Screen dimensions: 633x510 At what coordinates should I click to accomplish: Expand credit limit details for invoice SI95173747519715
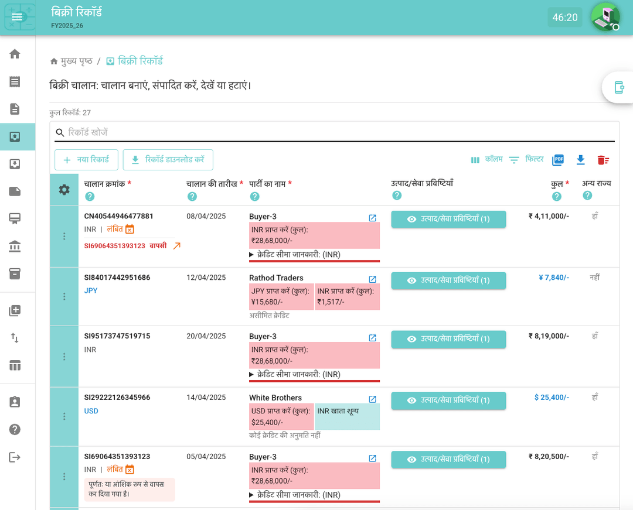[295, 374]
